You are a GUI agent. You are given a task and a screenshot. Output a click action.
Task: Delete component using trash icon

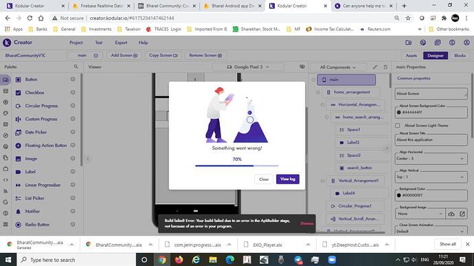click(x=385, y=67)
